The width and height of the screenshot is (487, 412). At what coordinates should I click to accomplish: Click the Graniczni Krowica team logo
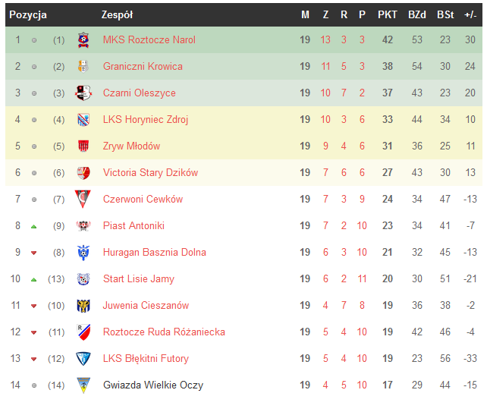point(83,67)
